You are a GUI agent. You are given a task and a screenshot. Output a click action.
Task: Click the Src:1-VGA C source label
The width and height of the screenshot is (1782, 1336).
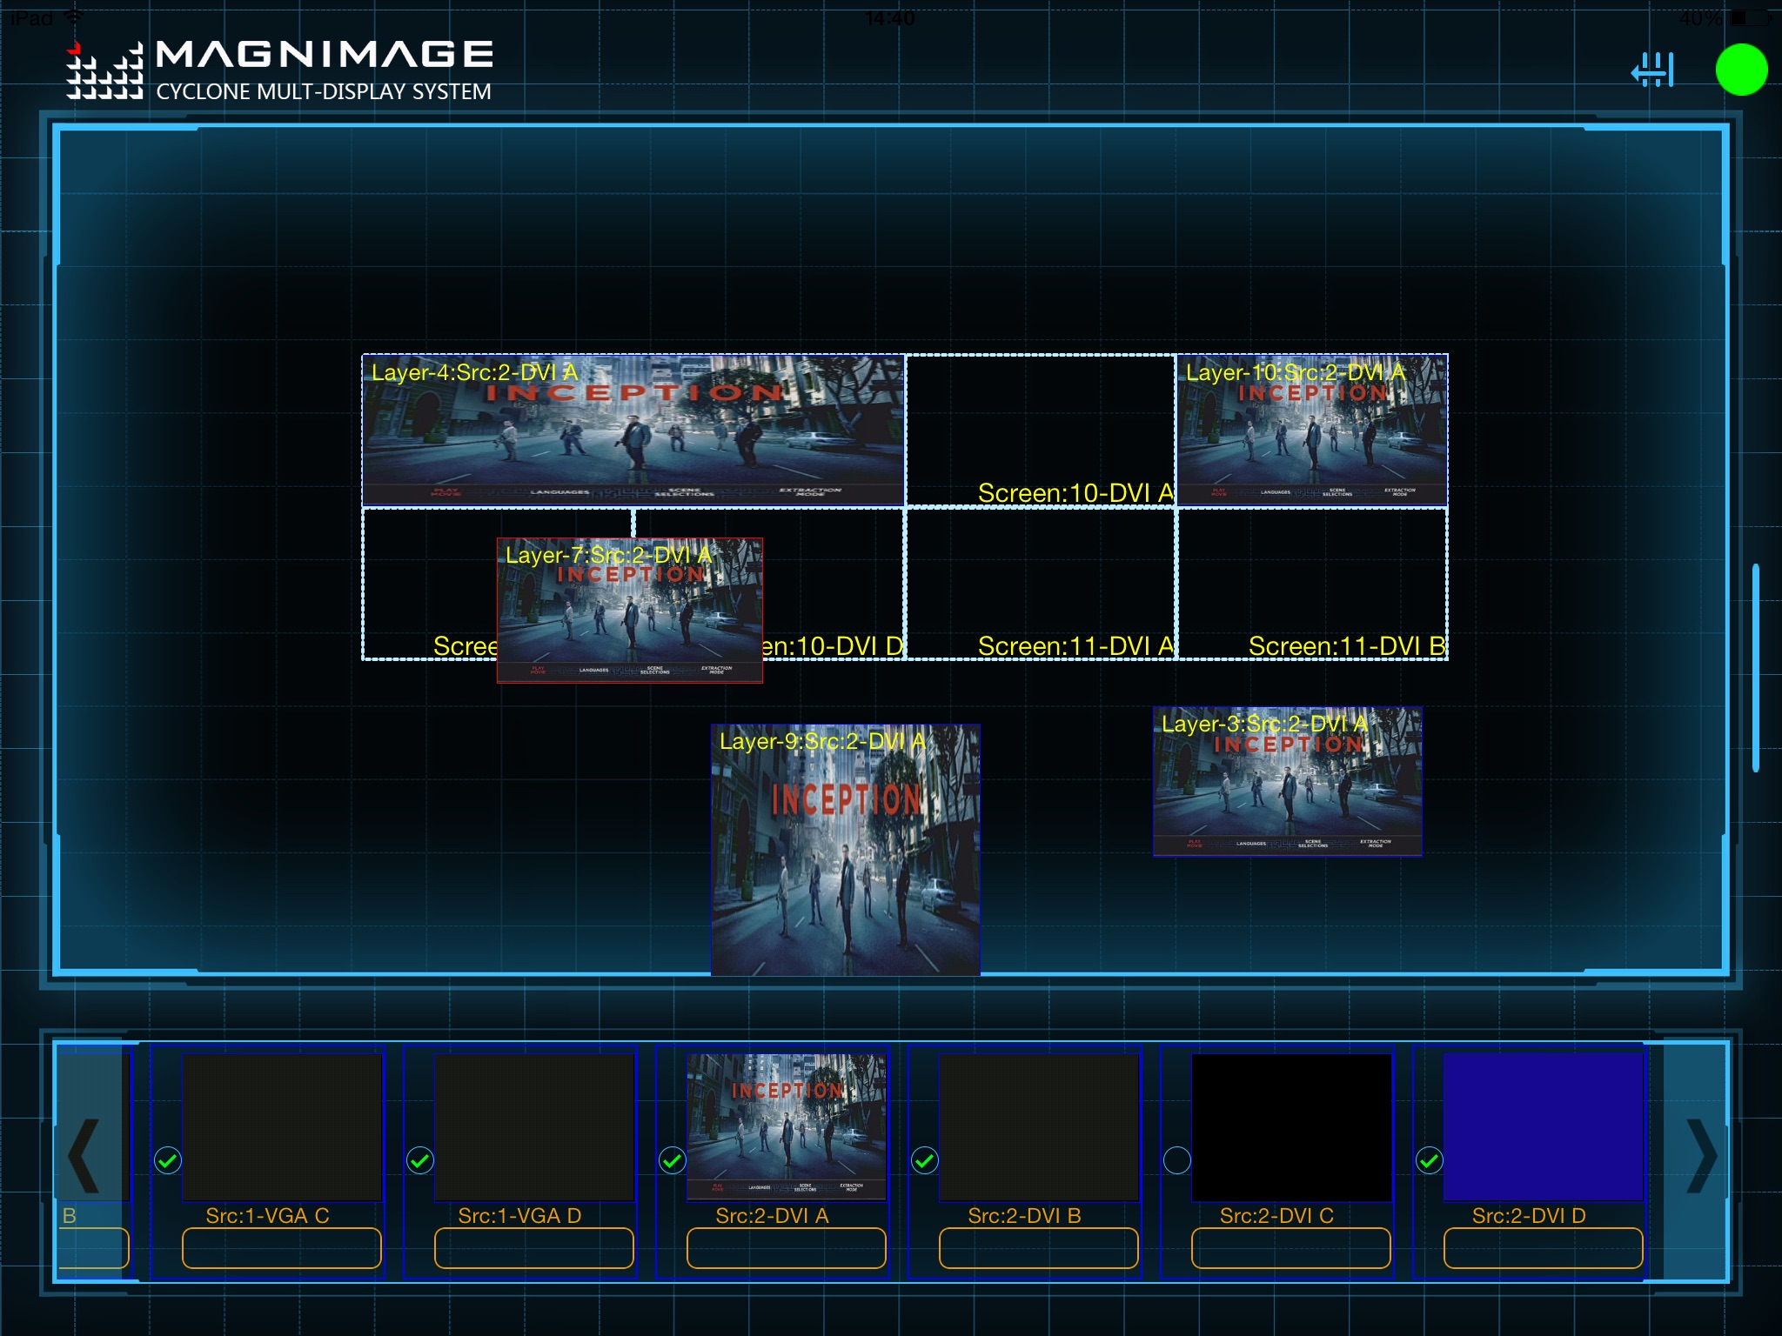coord(267,1215)
